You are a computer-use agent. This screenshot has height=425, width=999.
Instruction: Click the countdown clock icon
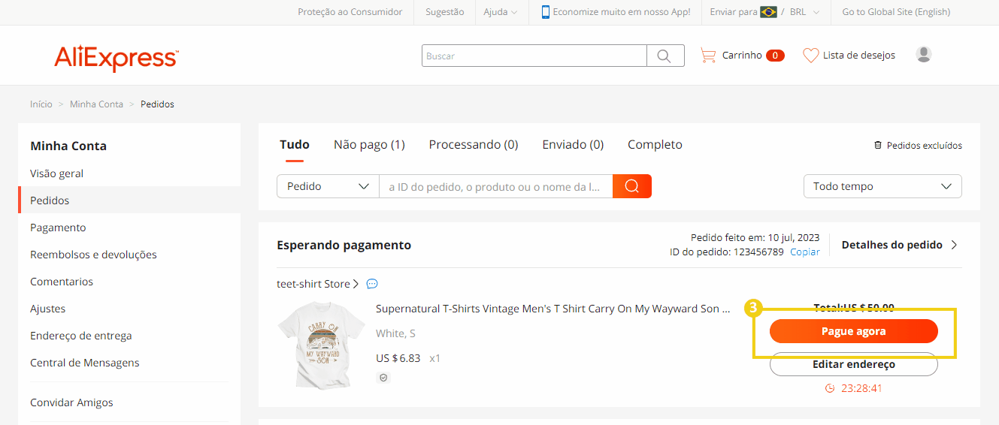pos(830,388)
